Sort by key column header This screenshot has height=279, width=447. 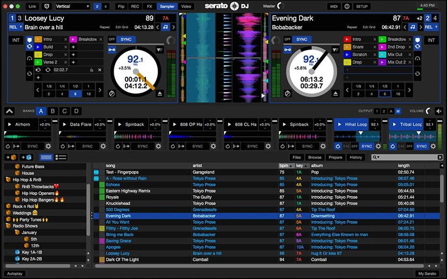click(x=302, y=165)
